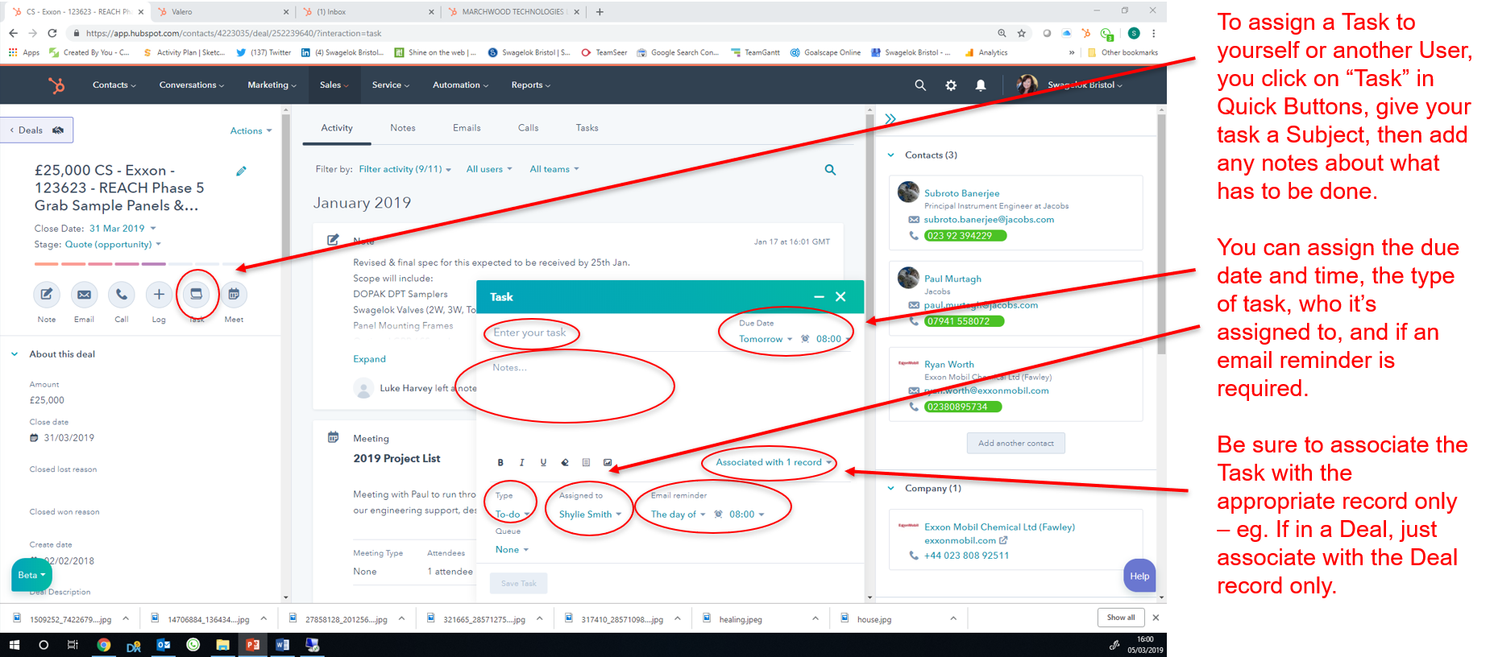Click the Save Task button
1494x657 pixels.
tap(519, 584)
